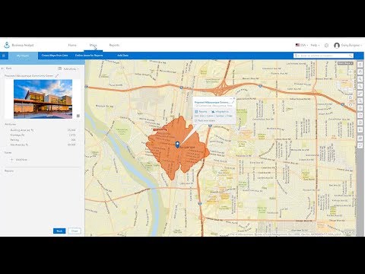The width and height of the screenshot is (365, 274).
Task: Edit the popup title with the pencil icon
Action: (x=233, y=102)
